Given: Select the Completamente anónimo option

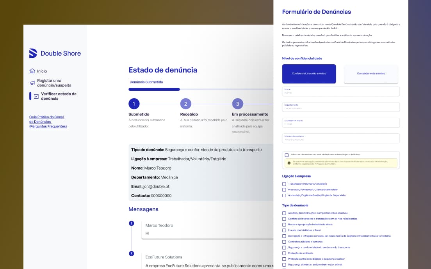Looking at the screenshot, I should point(370,74).
